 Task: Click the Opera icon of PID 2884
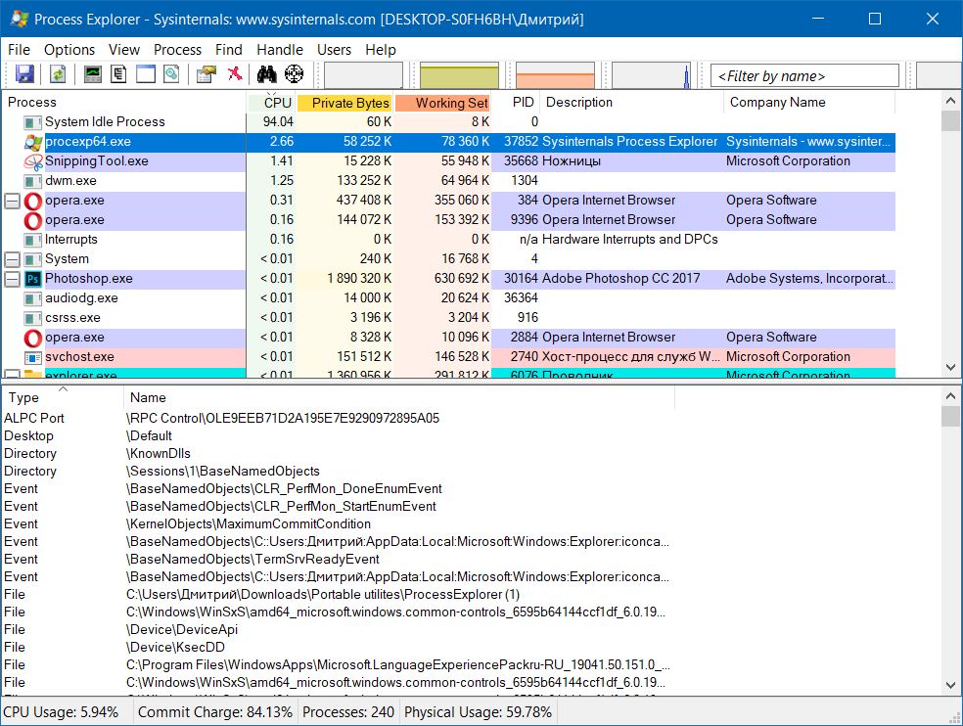coord(32,338)
